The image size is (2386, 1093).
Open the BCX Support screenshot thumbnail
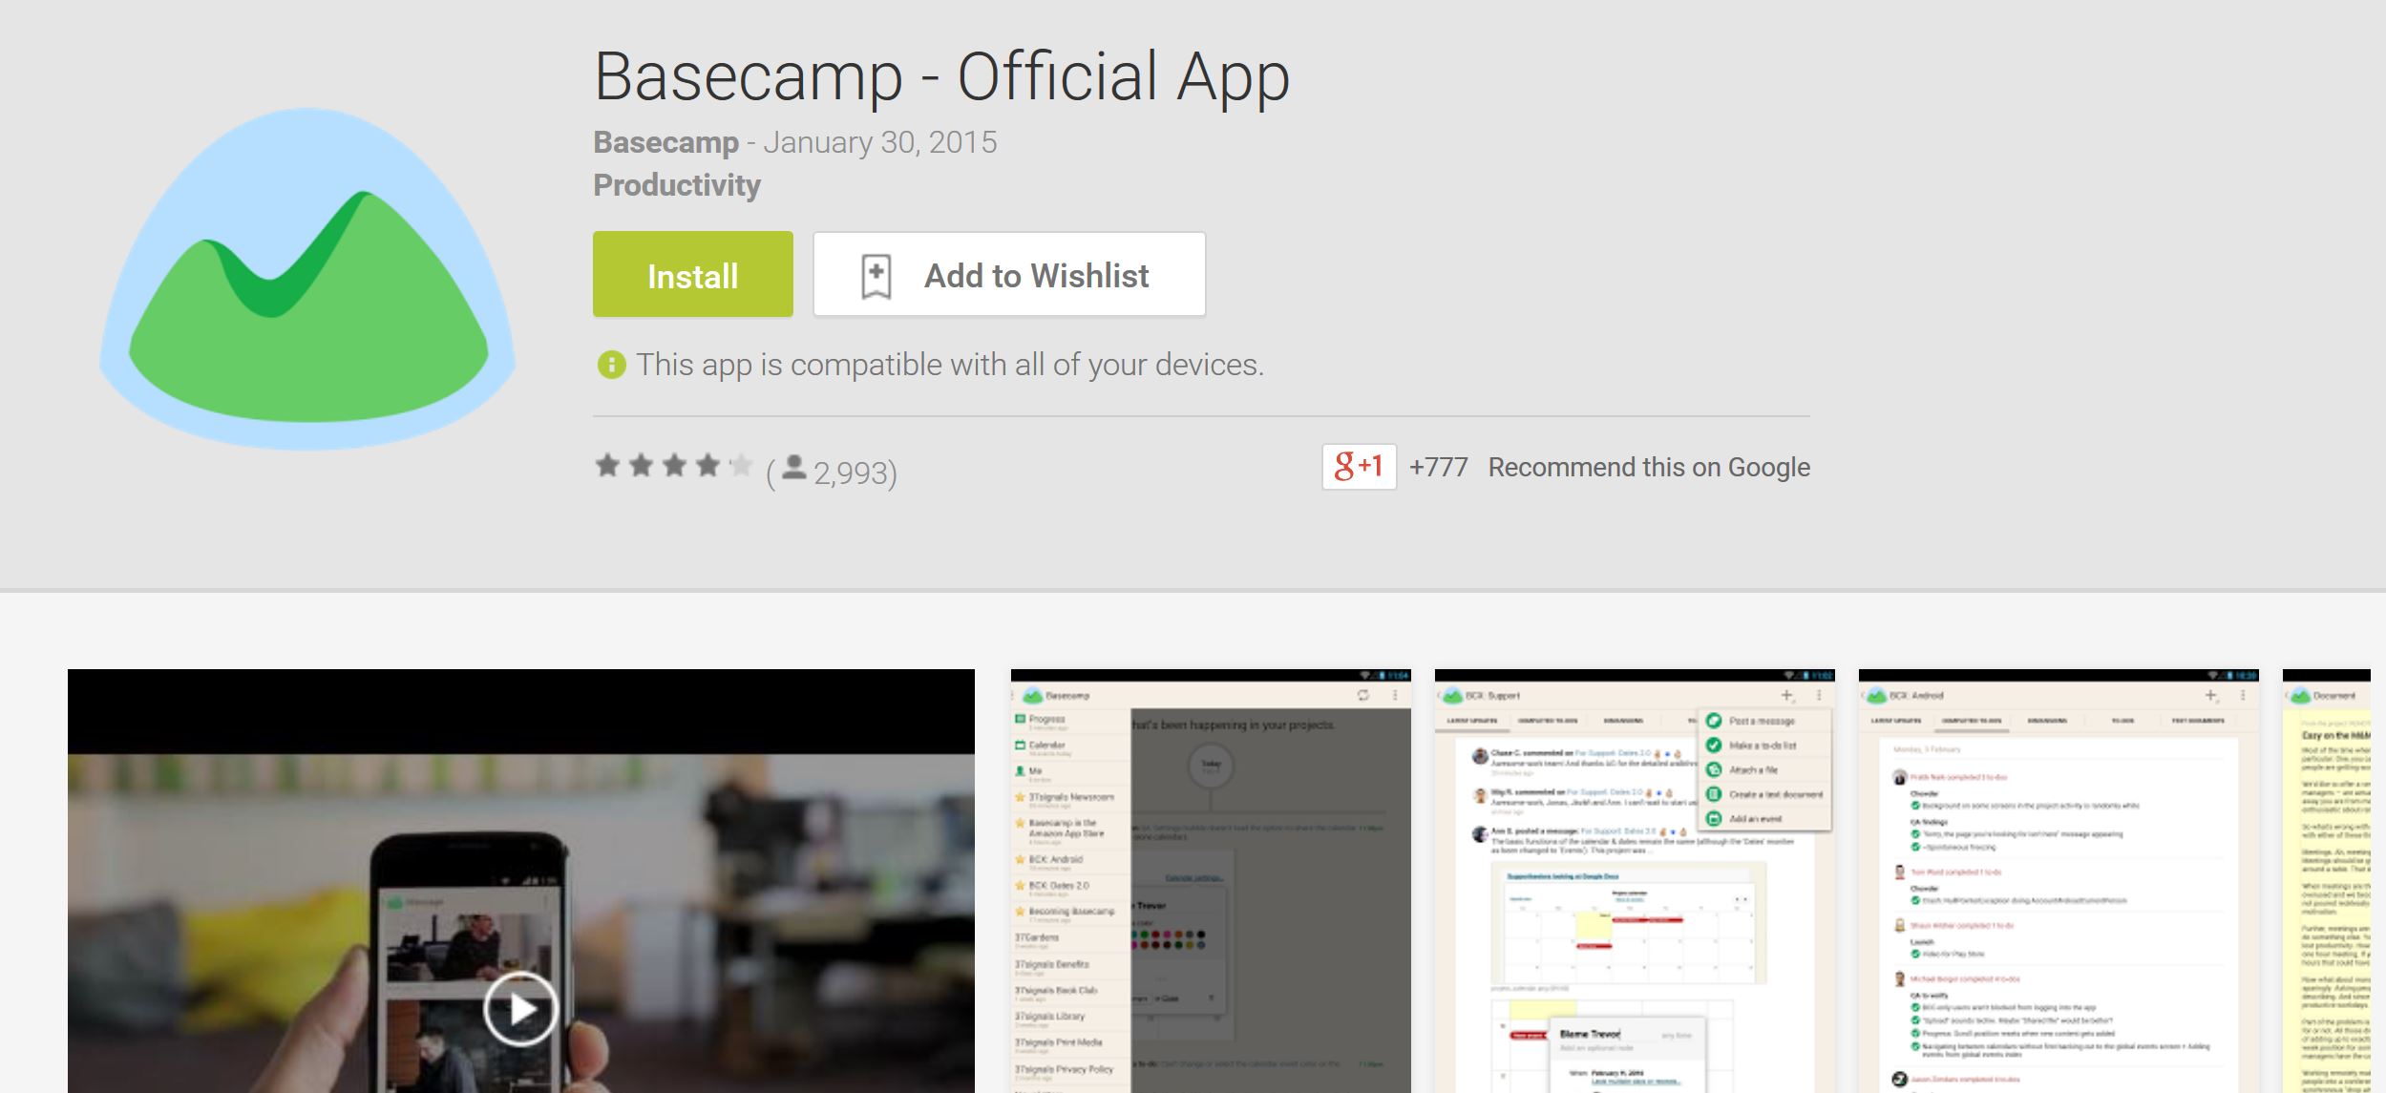[1635, 881]
